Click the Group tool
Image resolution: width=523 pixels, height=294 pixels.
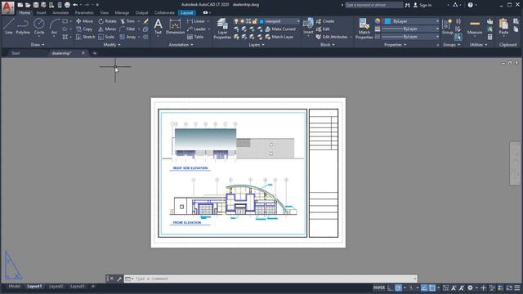(447, 27)
